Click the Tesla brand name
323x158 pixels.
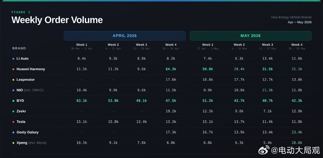(x=21, y=122)
